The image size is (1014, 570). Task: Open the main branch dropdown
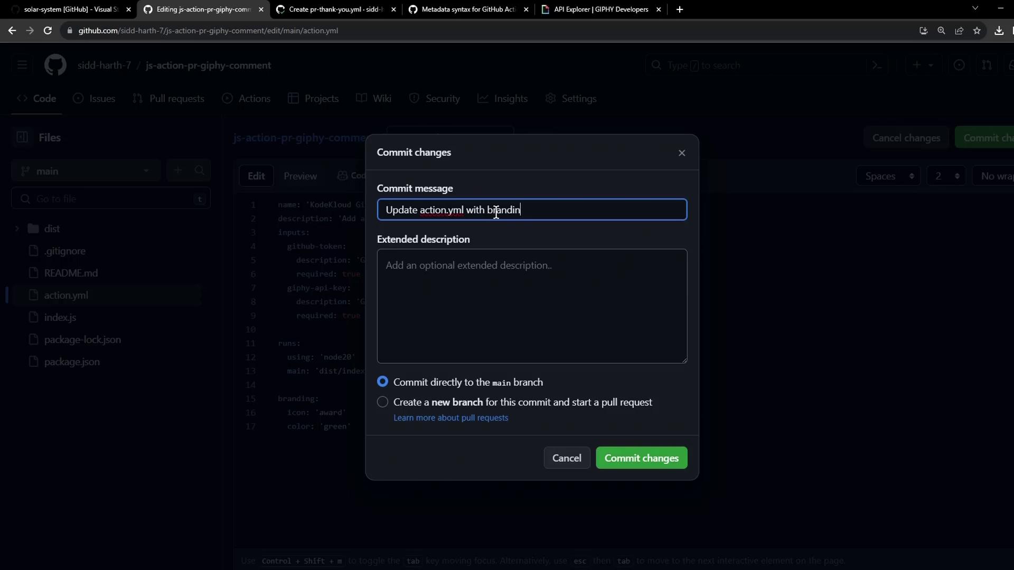pos(86,171)
